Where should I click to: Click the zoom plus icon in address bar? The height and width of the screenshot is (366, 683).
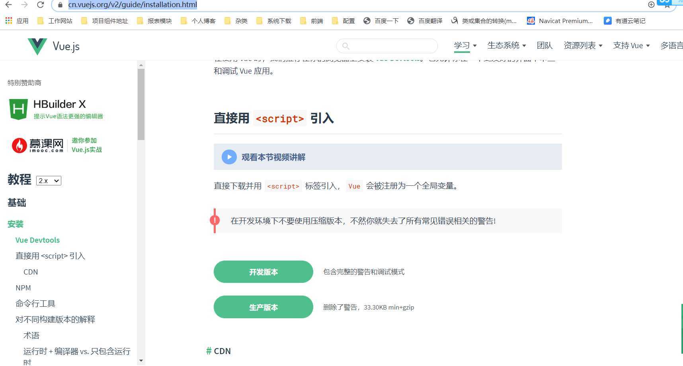651,5
